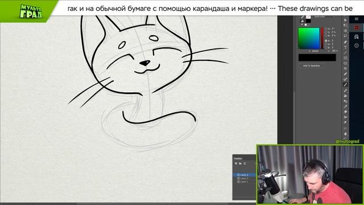
Task: Select the S (saturation) radio button
Action: (326, 32)
